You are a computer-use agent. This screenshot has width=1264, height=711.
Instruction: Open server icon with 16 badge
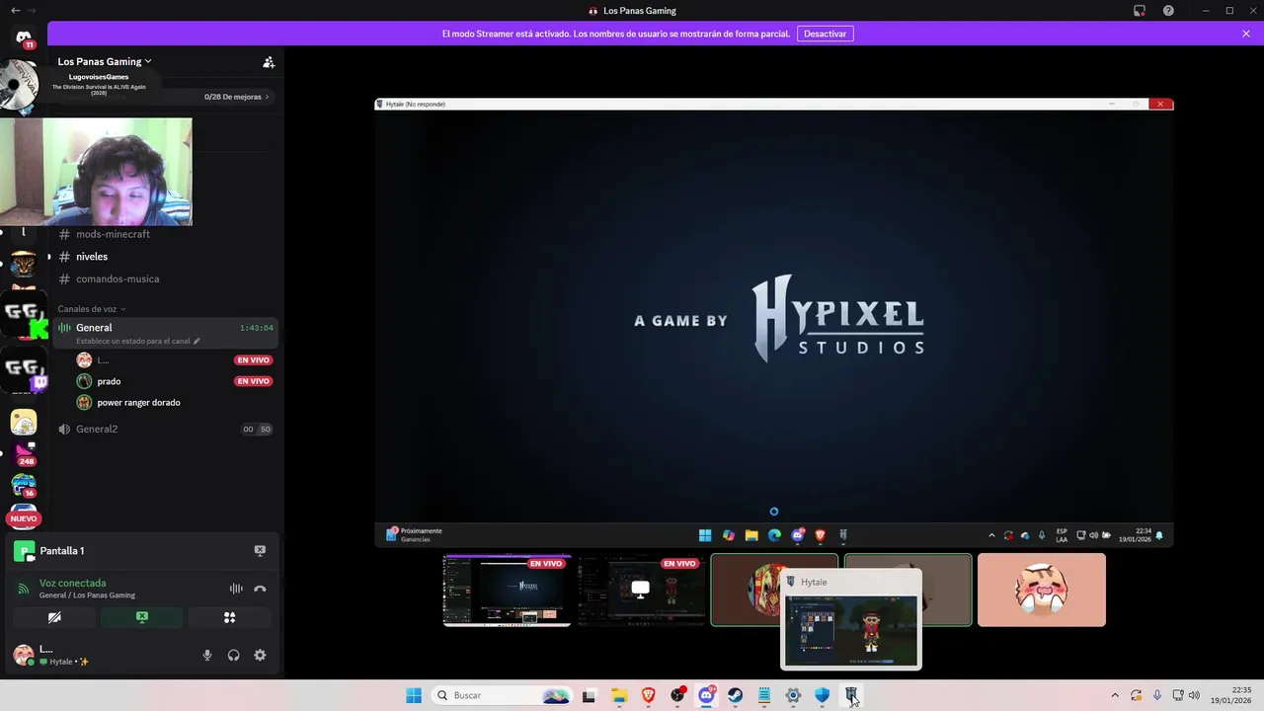click(x=24, y=485)
